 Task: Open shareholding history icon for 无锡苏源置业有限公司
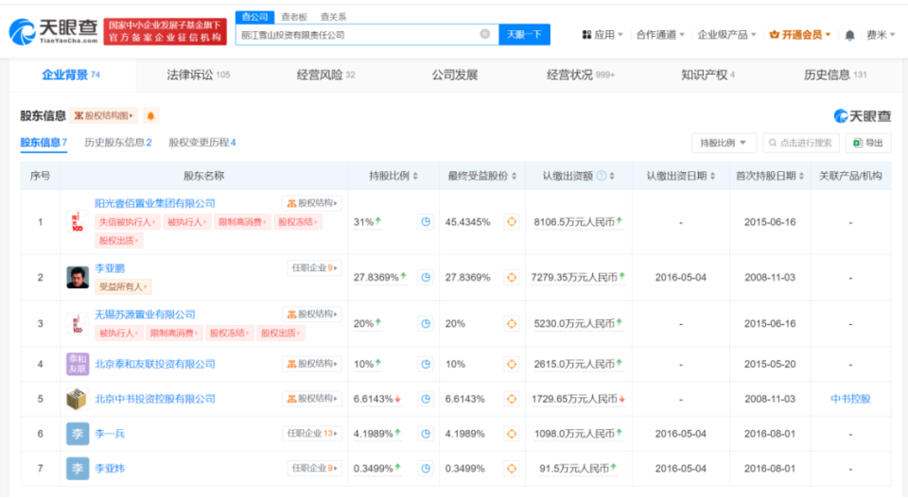pos(426,323)
